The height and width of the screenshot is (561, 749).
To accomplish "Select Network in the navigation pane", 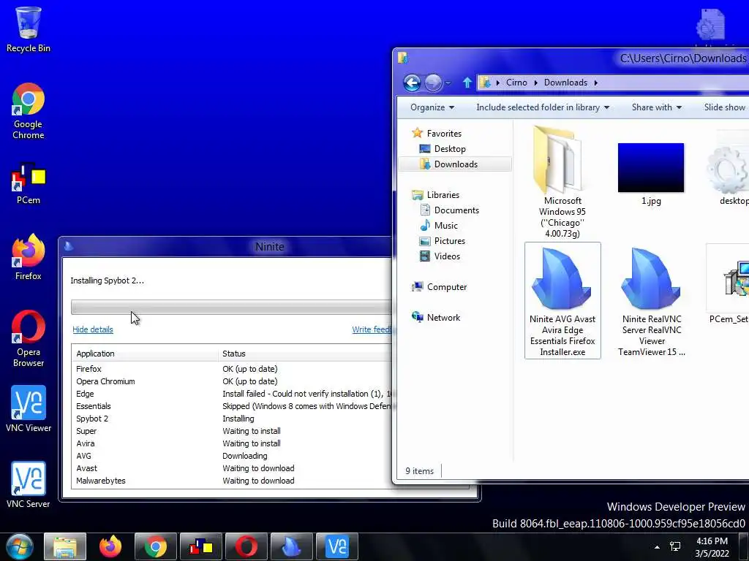I will pyautogui.click(x=436, y=317).
